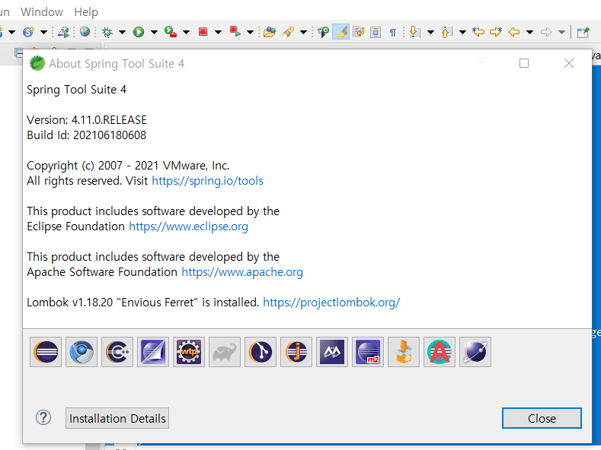Screen dimensions: 601x450
Task: Click the purple page feature icon
Action: pyautogui.click(x=153, y=352)
